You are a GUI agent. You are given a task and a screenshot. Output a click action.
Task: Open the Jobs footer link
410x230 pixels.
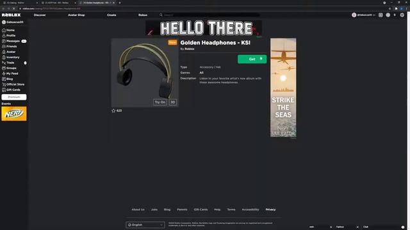pyautogui.click(x=154, y=210)
